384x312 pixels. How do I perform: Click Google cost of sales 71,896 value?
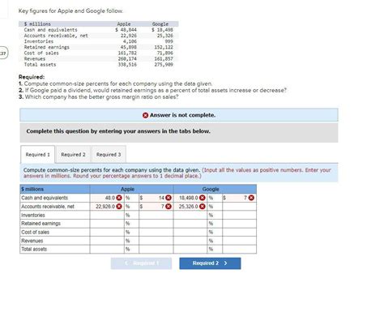coord(165,53)
